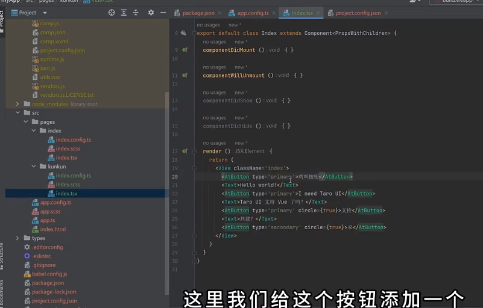The height and width of the screenshot is (308, 483).
Task: Open the Project panel settings gear
Action: pos(151,13)
